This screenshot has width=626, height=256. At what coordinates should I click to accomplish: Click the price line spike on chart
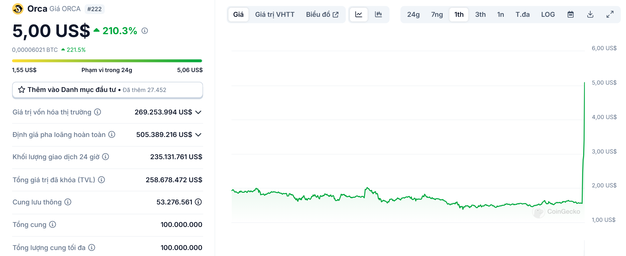pyautogui.click(x=583, y=142)
